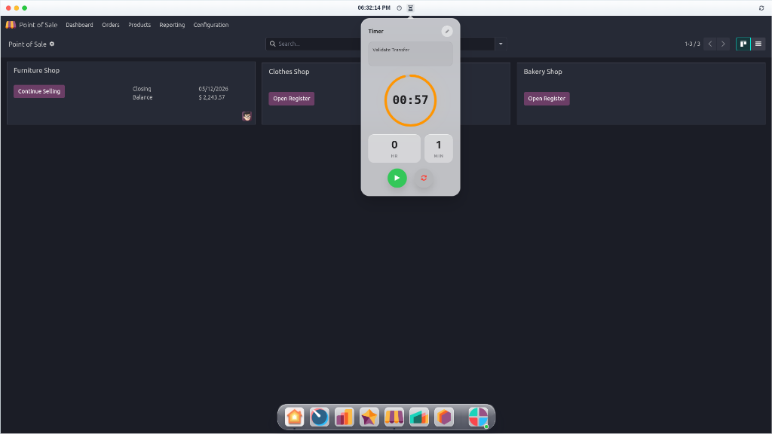Click the Bakery Shop card title
The height and width of the screenshot is (434, 772).
tap(543, 72)
